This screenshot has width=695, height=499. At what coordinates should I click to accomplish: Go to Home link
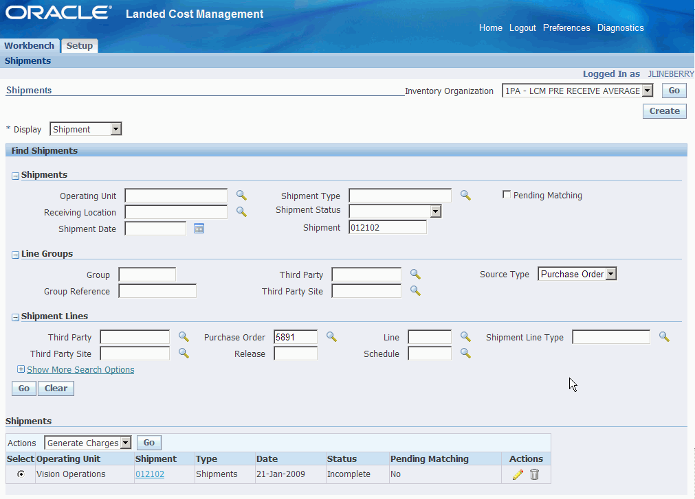[x=491, y=27]
